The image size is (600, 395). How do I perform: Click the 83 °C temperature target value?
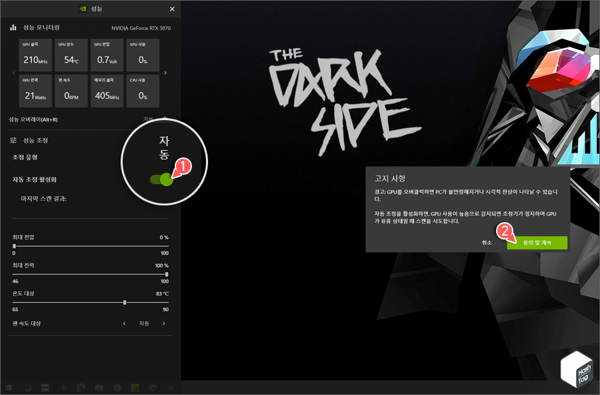point(162,294)
